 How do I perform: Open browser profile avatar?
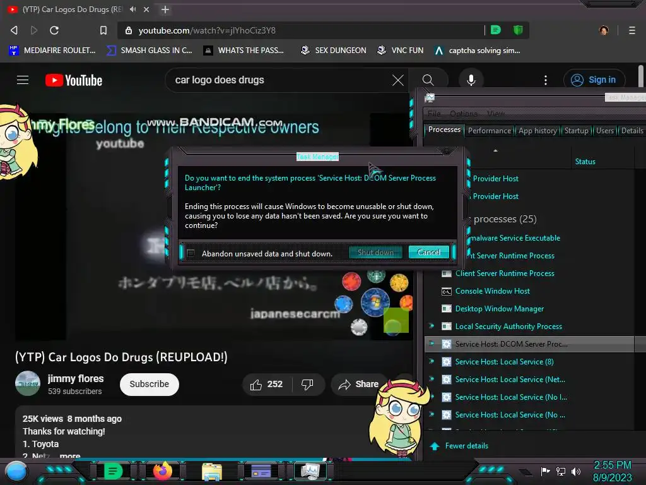(604, 30)
